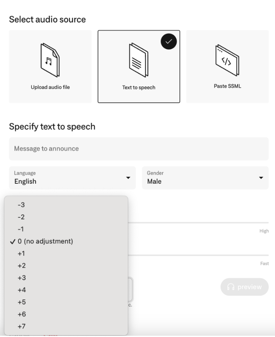The image size is (275, 337).
Task: Focus the Message to announce field
Action: [139, 149]
